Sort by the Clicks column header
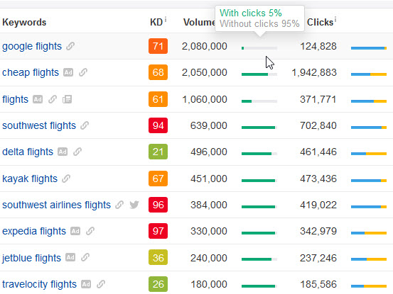393x294 pixels. [x=320, y=22]
